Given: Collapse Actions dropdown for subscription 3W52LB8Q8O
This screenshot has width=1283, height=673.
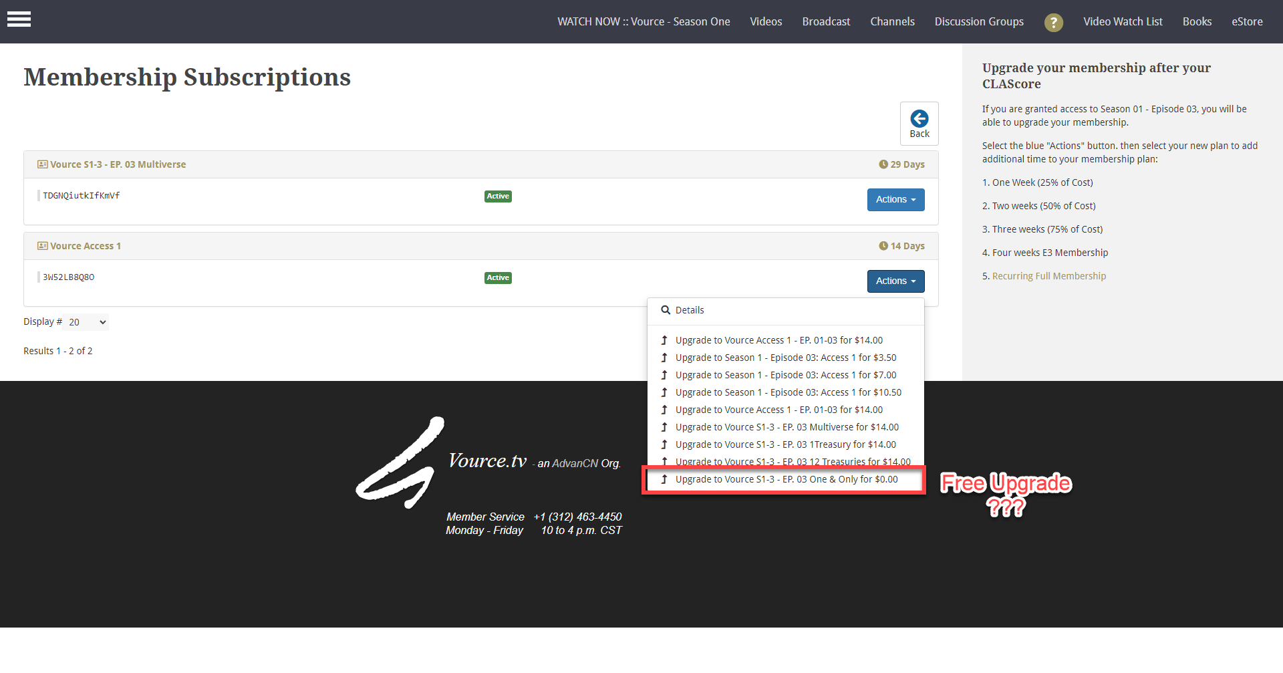Looking at the screenshot, I should [895, 281].
